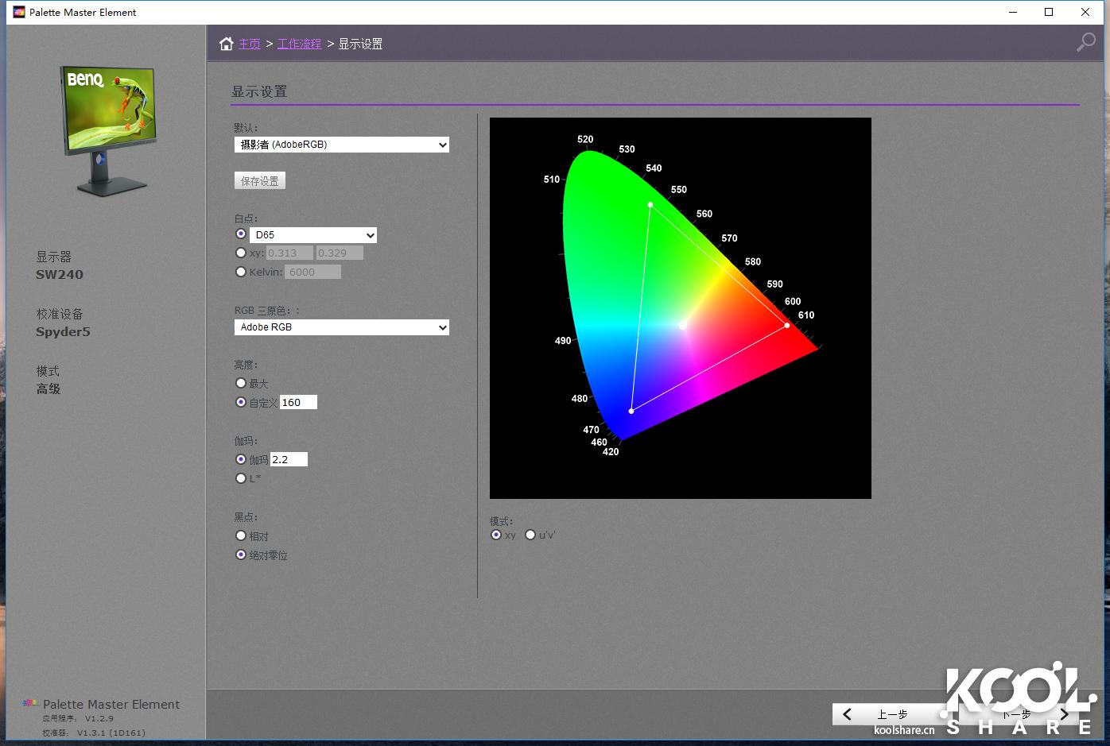This screenshot has width=1110, height=746.
Task: Click the custom luminance field showing 160
Action: [x=298, y=402]
